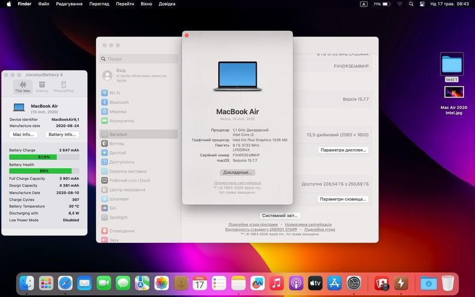The height and width of the screenshot is (297, 475).
Task: Click the date and time in menu bar
Action: pyautogui.click(x=449, y=4)
